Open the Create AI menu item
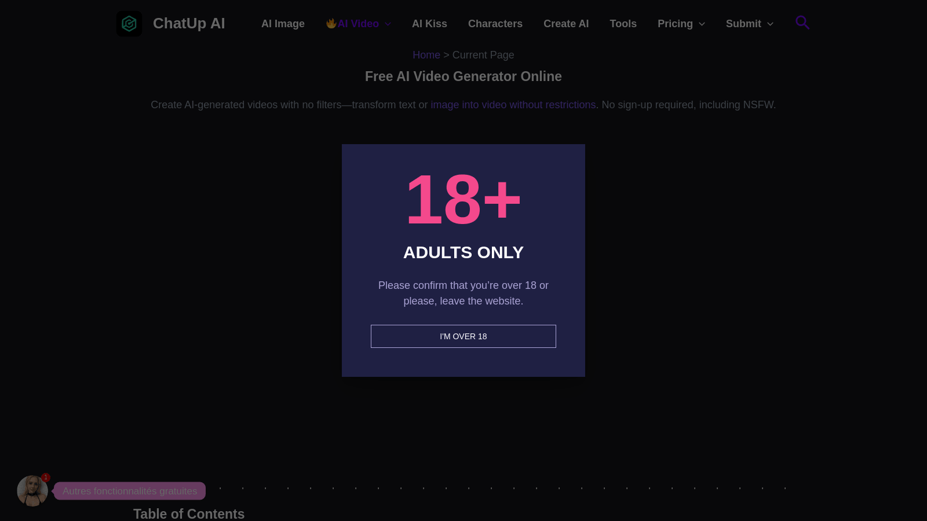927x521 pixels. pyautogui.click(x=566, y=24)
